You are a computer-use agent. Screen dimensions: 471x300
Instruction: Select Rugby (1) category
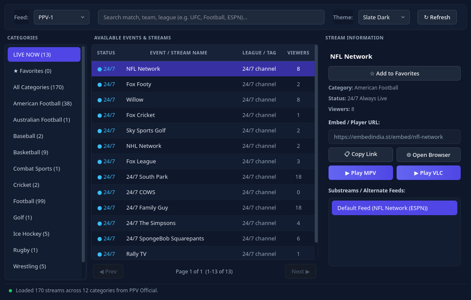(x=44, y=250)
